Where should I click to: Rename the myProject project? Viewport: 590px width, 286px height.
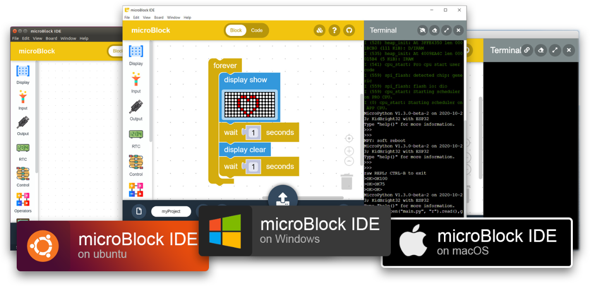[x=171, y=211]
